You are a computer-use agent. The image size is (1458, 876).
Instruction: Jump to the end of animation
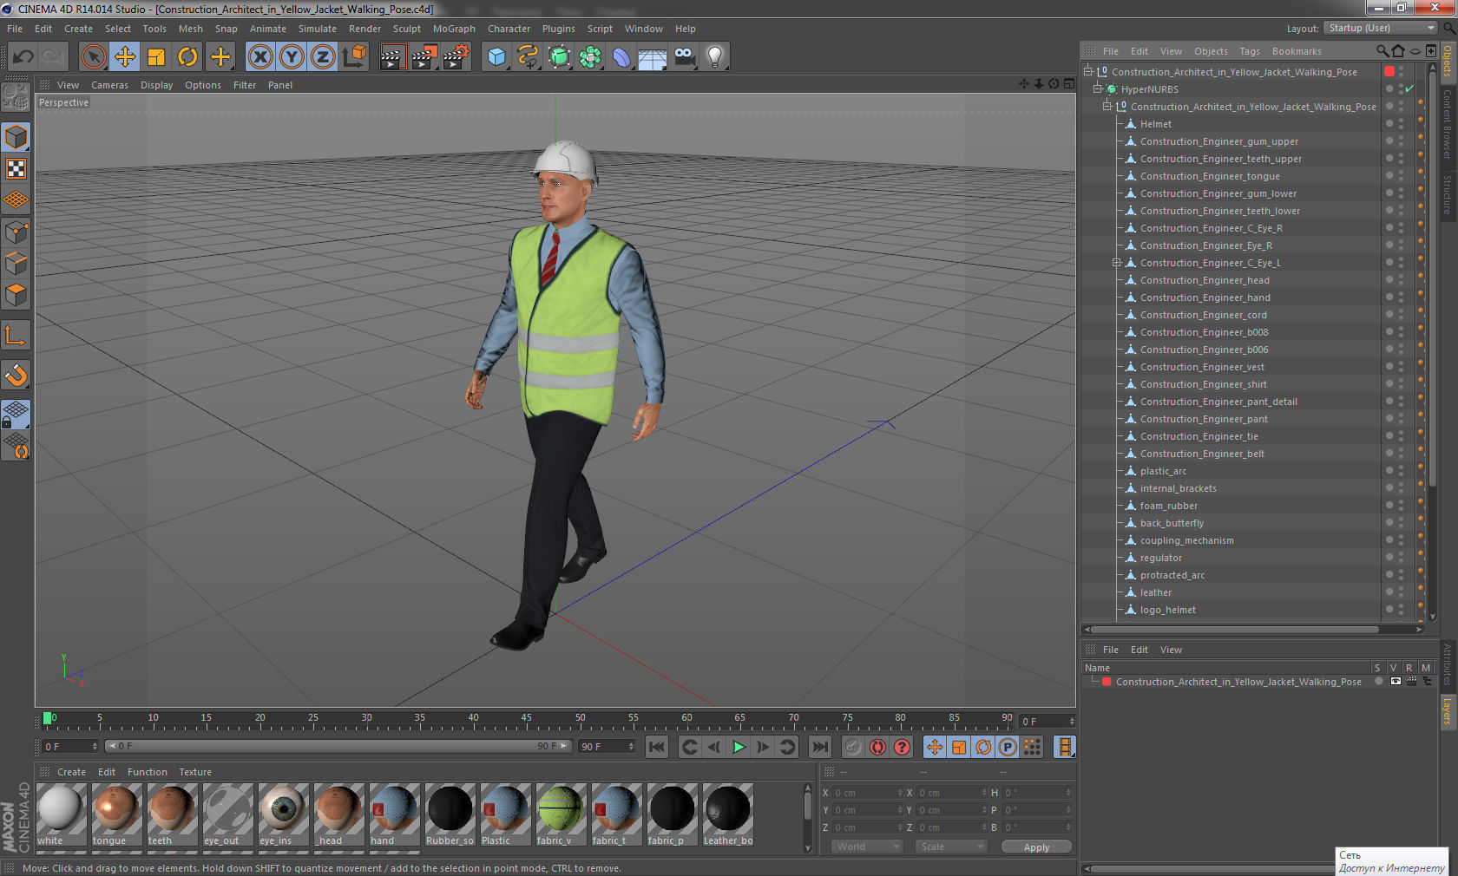coord(819,747)
